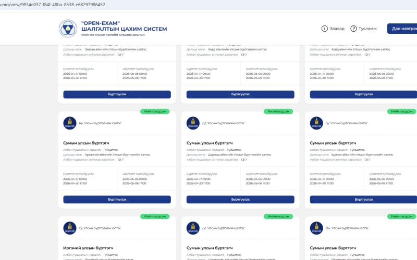417x260 pixels.
Task: Open the Заавар menu link
Action: click(337, 29)
